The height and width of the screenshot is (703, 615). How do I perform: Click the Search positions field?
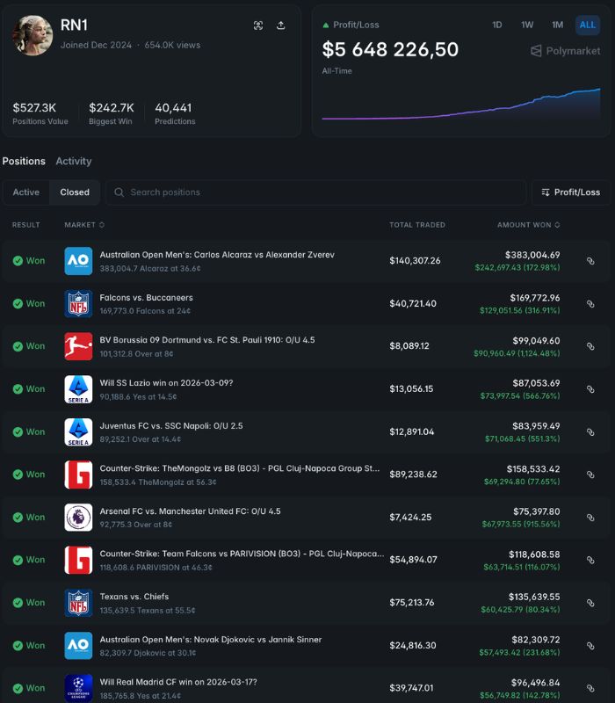tap(315, 192)
